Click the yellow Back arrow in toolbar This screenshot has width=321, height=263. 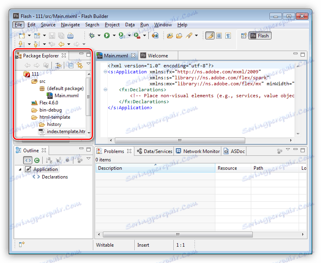61,44
